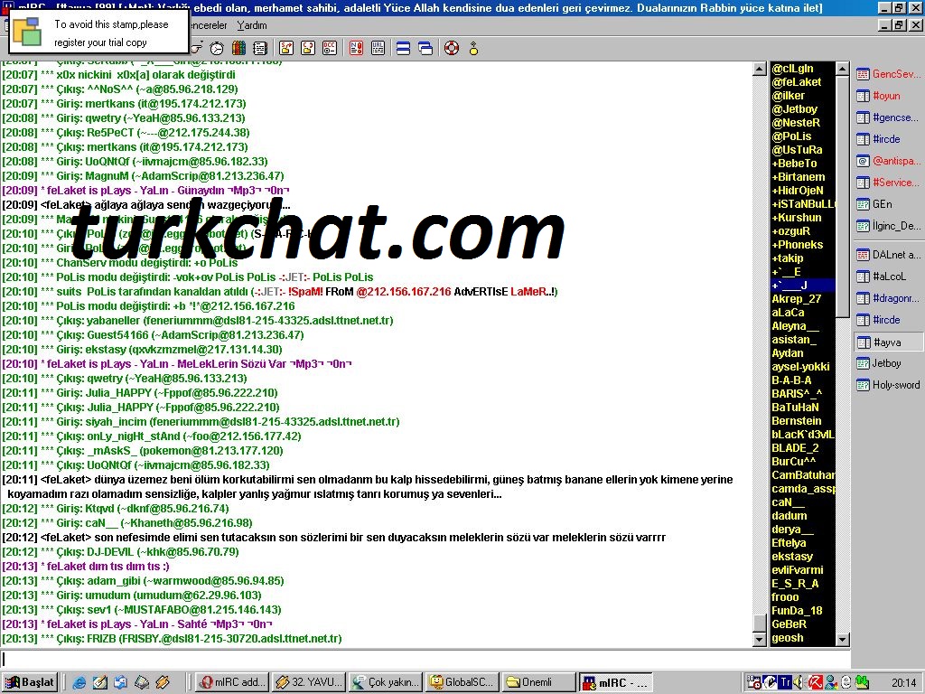Screen dimensions: 925x694
Task: Open the notify list toolbar icon
Action: [356, 49]
